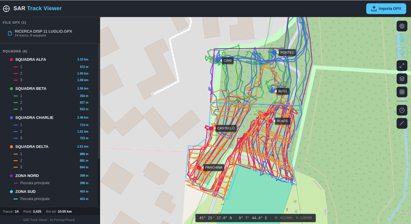
Task: Open the clock timeline tool
Action: [402, 110]
